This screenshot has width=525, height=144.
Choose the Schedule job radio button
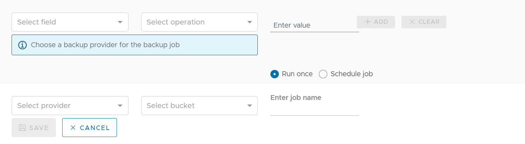323,74
